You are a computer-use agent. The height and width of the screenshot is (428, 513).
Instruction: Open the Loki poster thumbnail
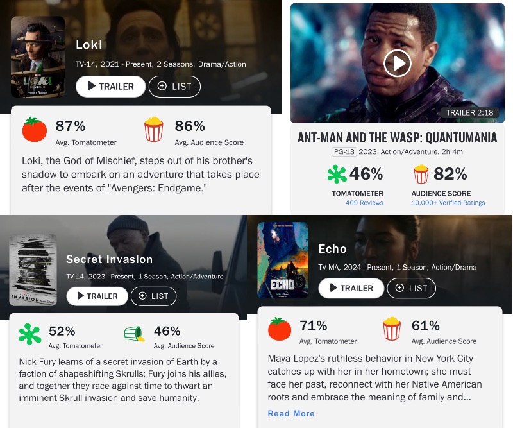coord(38,57)
